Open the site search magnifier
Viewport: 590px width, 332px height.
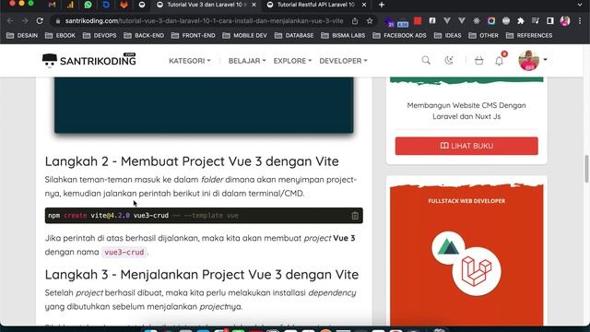pyautogui.click(x=426, y=60)
